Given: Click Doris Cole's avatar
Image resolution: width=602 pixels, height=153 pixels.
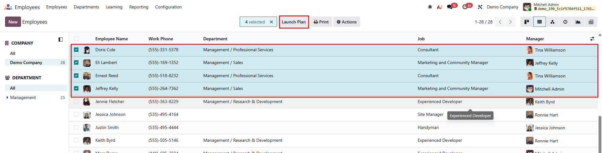Looking at the screenshot, I should 87,50.
